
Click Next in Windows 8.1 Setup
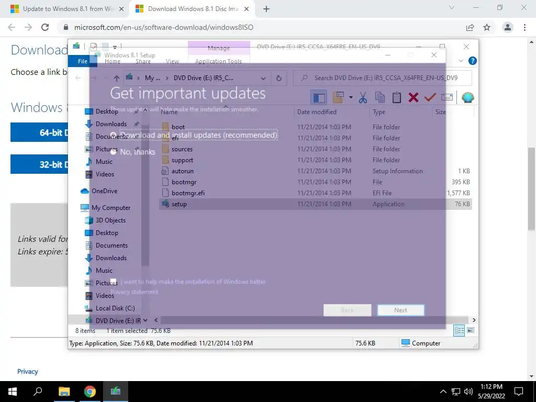tap(400, 310)
